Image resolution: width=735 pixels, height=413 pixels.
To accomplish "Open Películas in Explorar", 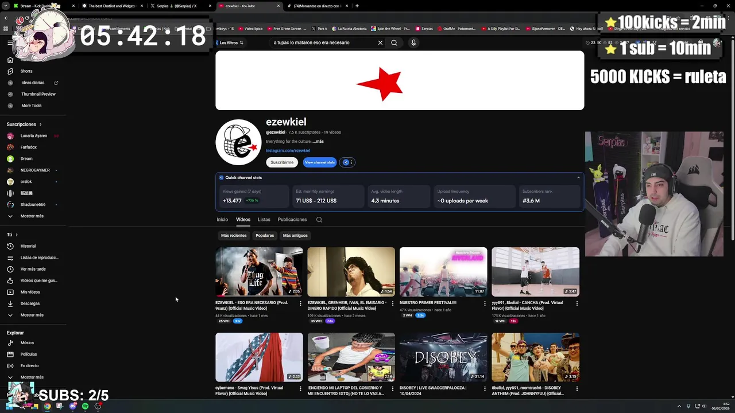I will pos(28,354).
